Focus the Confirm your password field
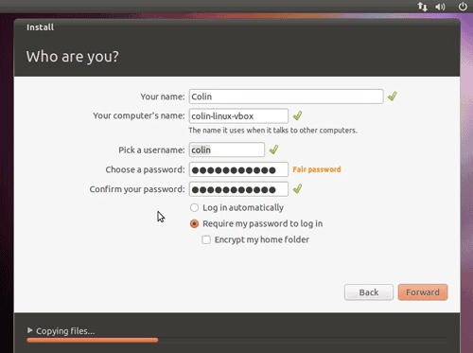This screenshot has height=353, width=473. 238,189
